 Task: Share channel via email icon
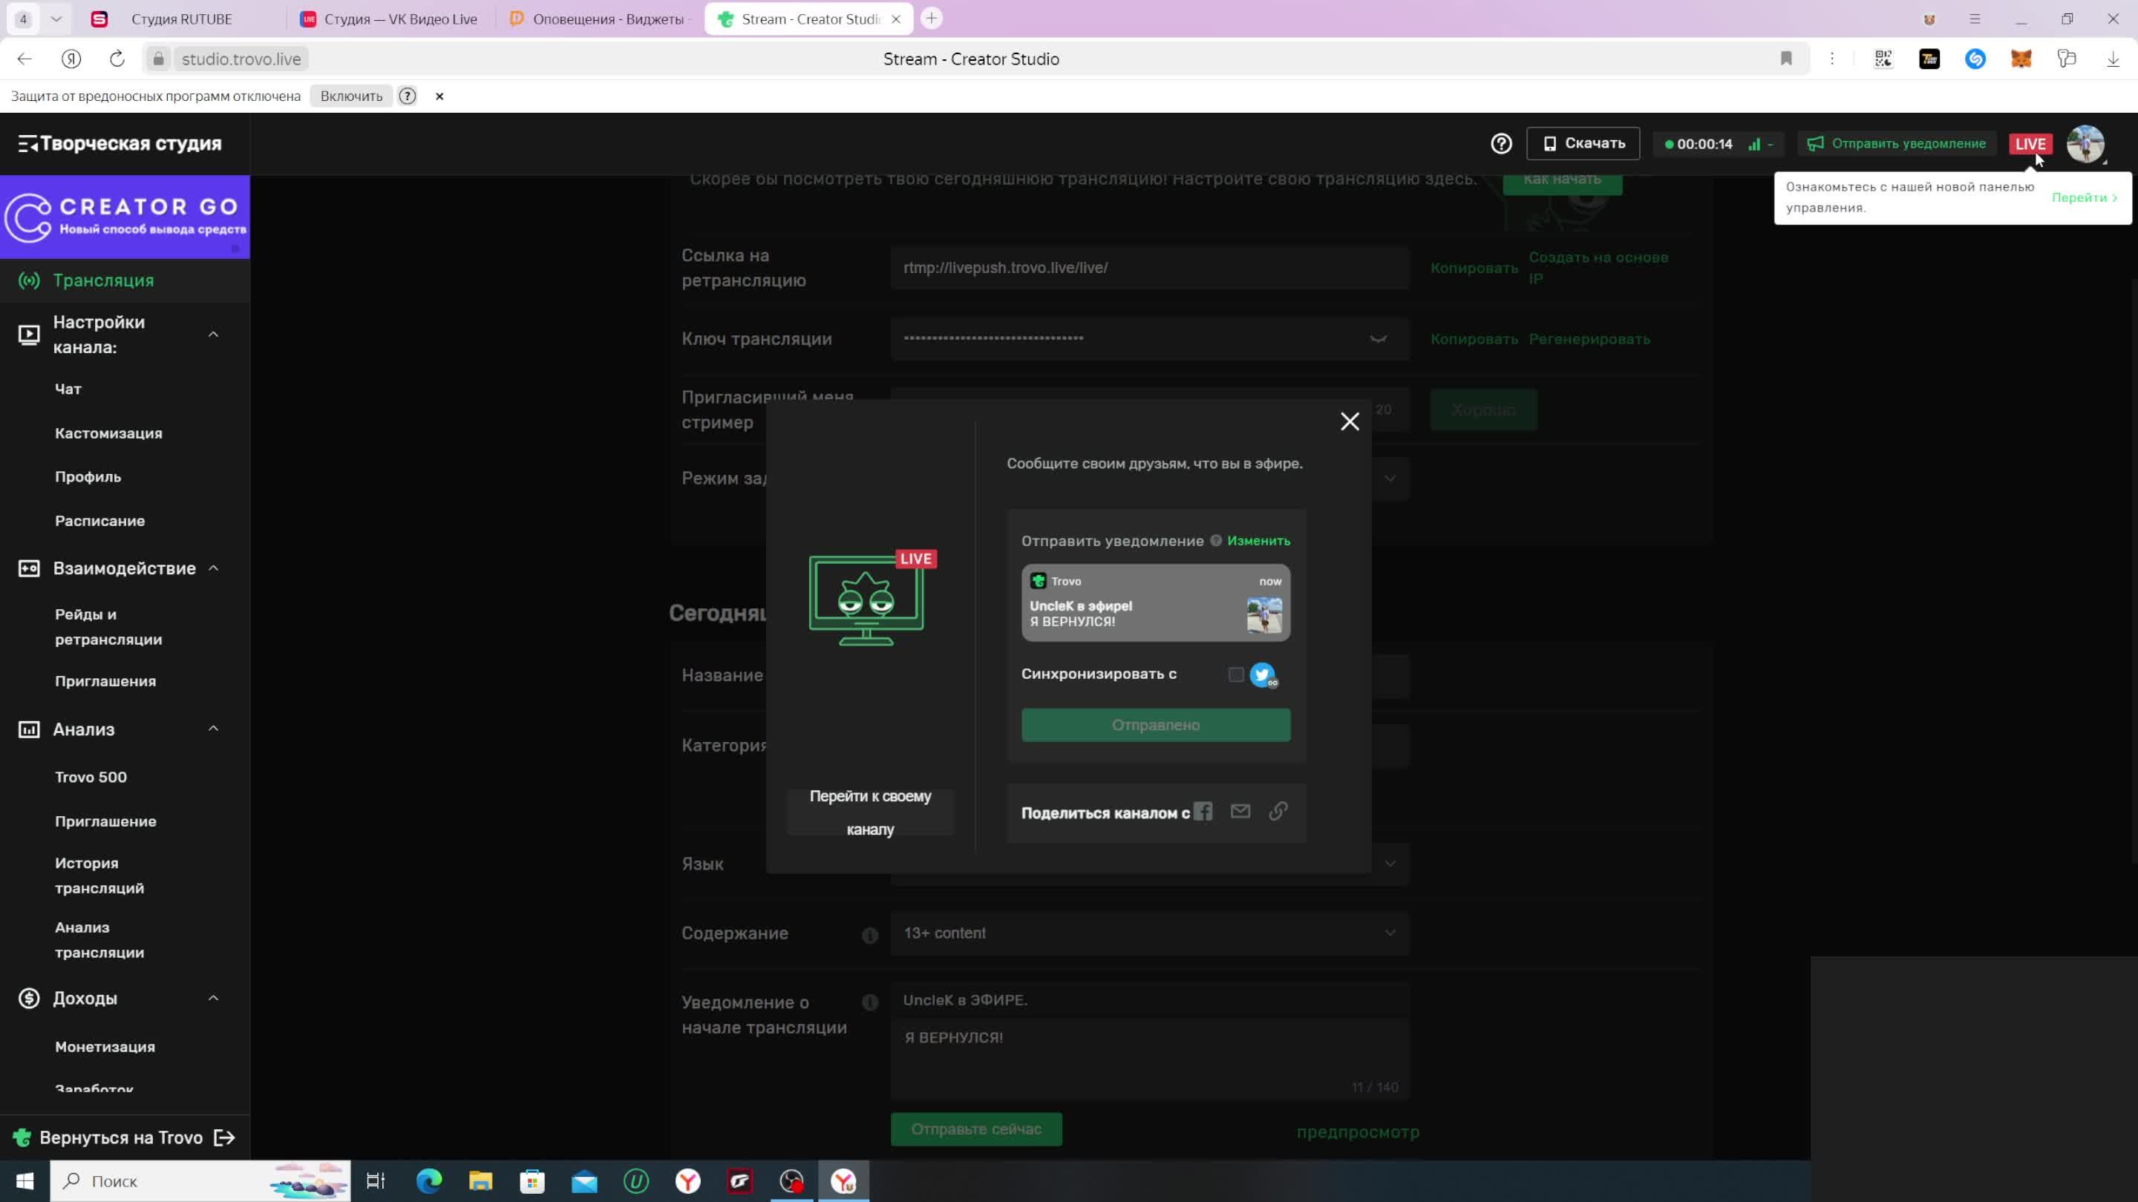point(1240,811)
